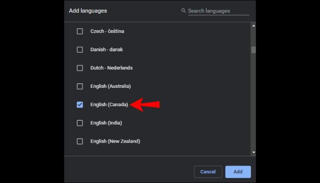The height and width of the screenshot is (183, 320).
Task: Check the Czech - čeština checkbox
Action: pos(80,31)
